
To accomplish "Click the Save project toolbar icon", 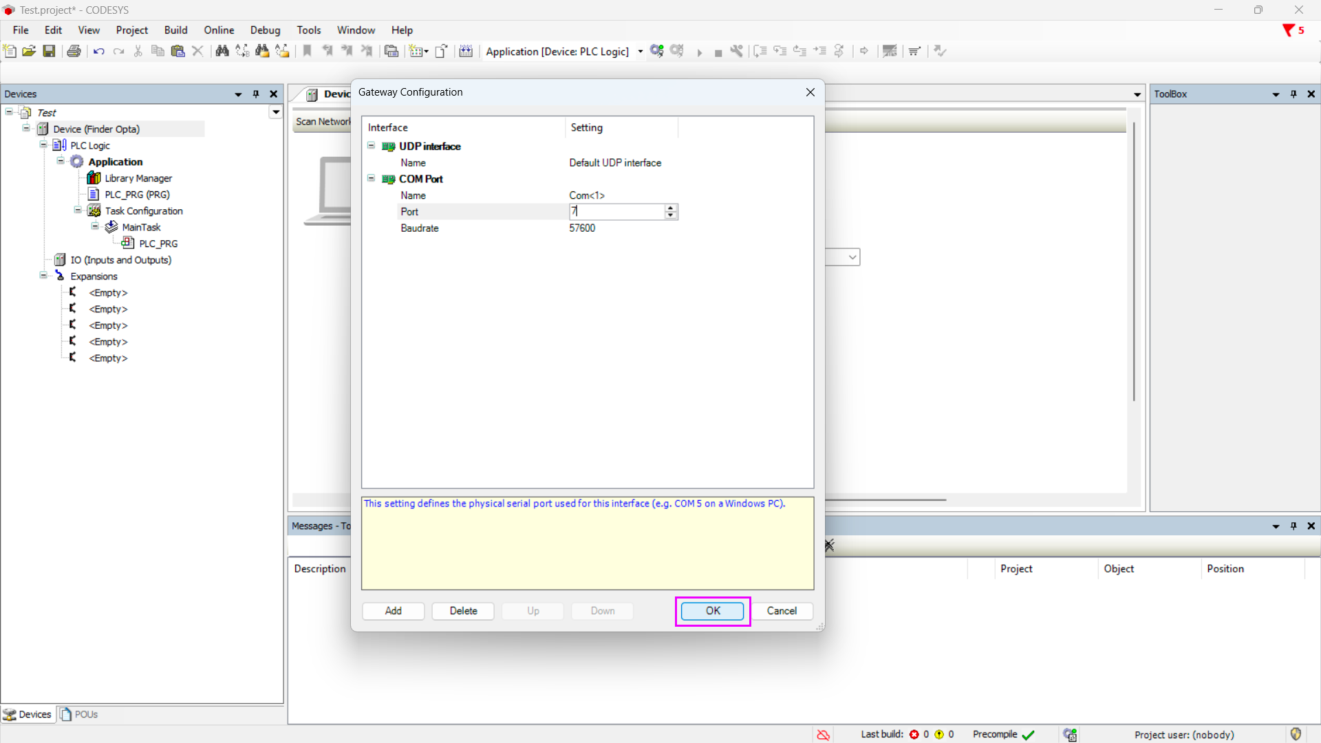I will click(49, 51).
